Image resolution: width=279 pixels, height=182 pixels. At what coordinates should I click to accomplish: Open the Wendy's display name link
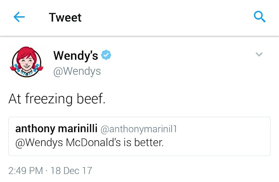pos(75,55)
